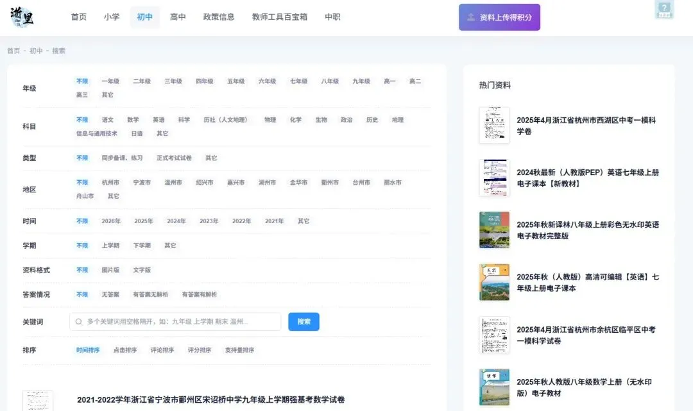Image resolution: width=693 pixels, height=411 pixels.
Task: Enable the 有答案有解析 answer filter
Action: pos(200,295)
